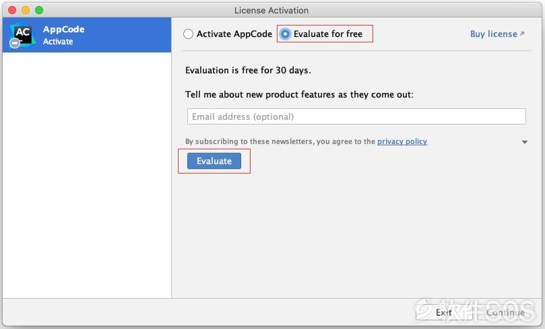The image size is (545, 329).
Task: Choose the Evaluate for free radio option
Action: [x=285, y=34]
